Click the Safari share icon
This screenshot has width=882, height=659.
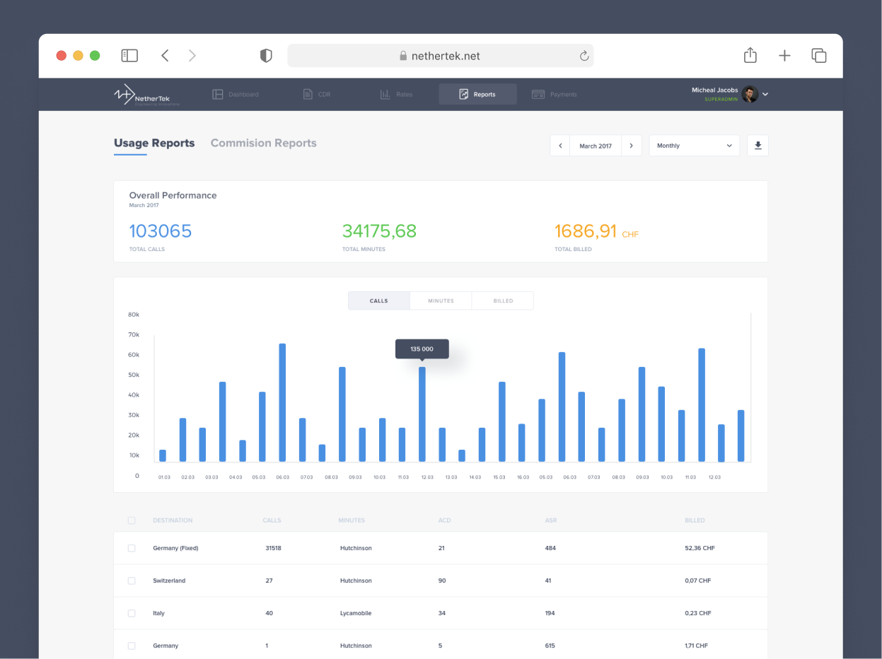point(750,56)
